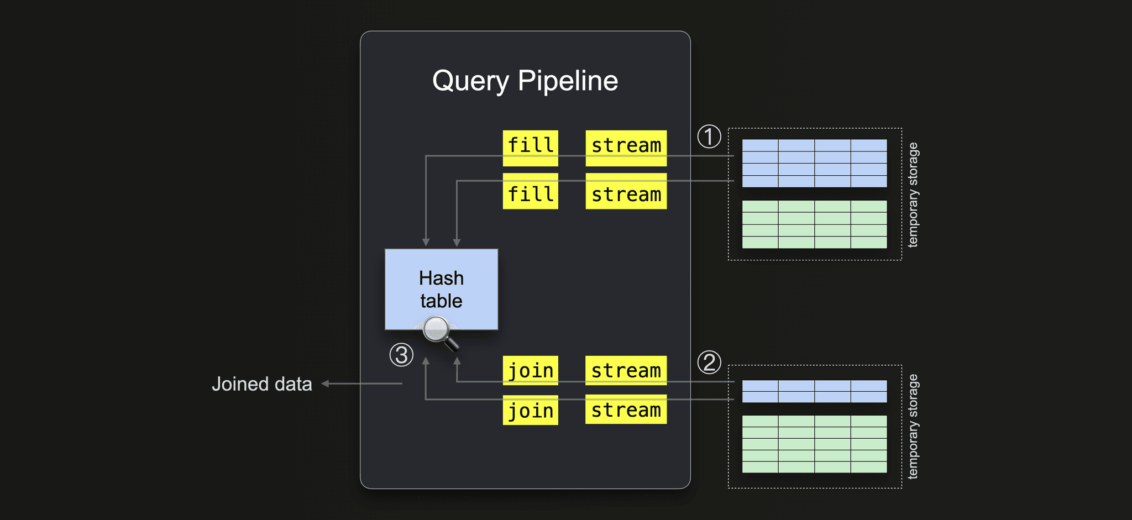Click the Query Pipeline title
Screen dimensions: 1132x520
(525, 81)
